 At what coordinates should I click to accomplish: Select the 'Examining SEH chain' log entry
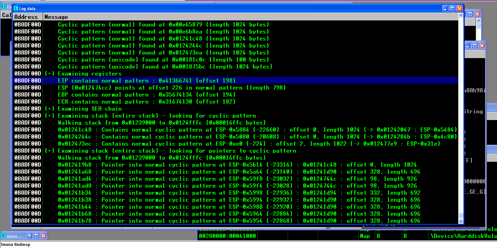pos(235,108)
